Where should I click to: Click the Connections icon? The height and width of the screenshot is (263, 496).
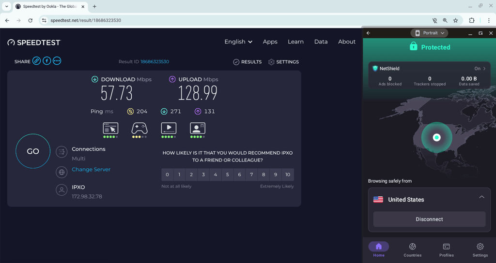[x=62, y=152]
